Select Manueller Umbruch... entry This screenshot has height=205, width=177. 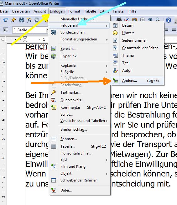pyautogui.click(x=78, y=19)
